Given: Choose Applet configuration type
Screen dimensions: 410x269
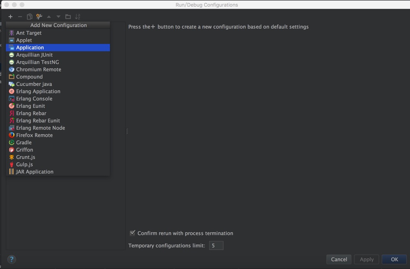Looking at the screenshot, I should pos(58,40).
